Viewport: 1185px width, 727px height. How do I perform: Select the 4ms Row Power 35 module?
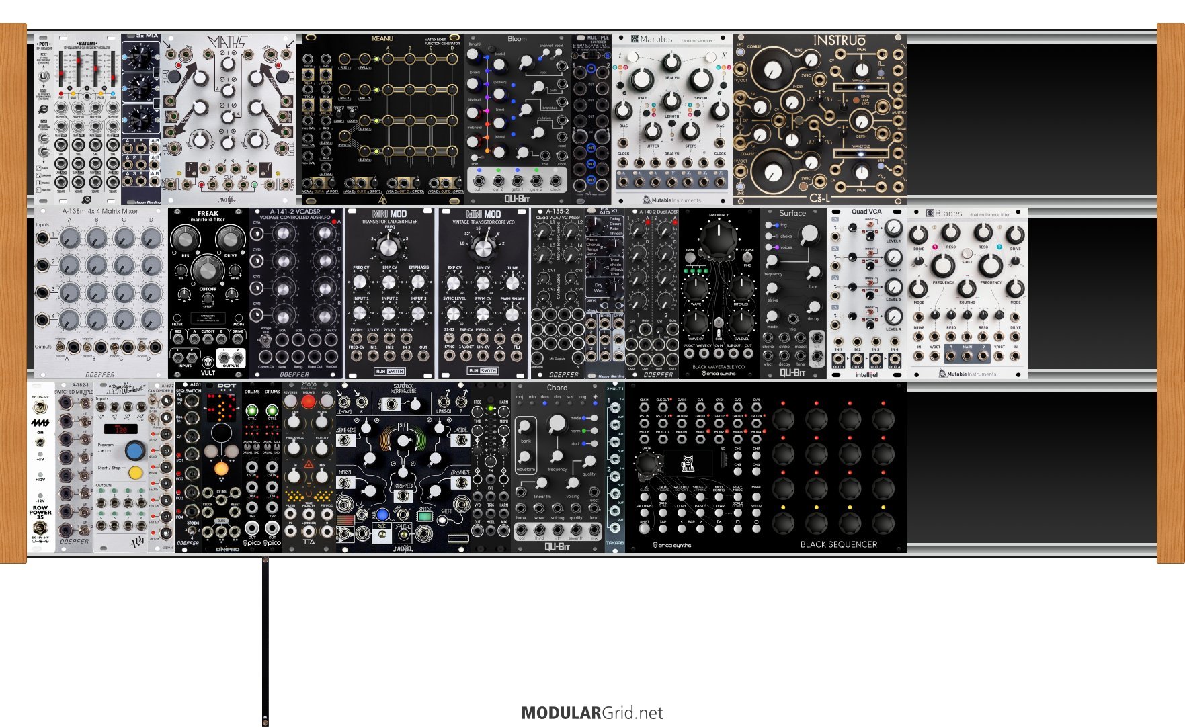coord(40,467)
